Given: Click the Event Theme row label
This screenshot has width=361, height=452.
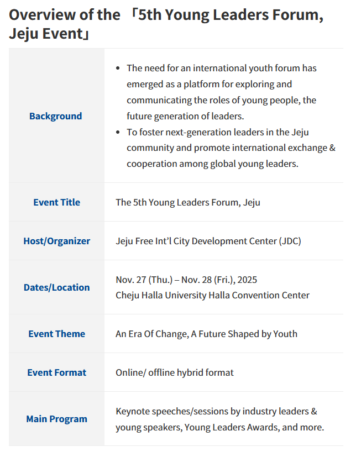Looking at the screenshot, I should point(56,334).
